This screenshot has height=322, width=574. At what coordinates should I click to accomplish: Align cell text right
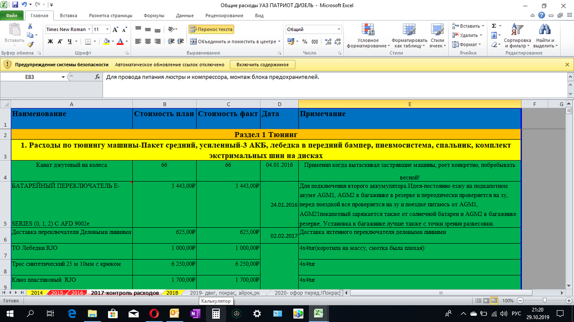click(x=157, y=41)
